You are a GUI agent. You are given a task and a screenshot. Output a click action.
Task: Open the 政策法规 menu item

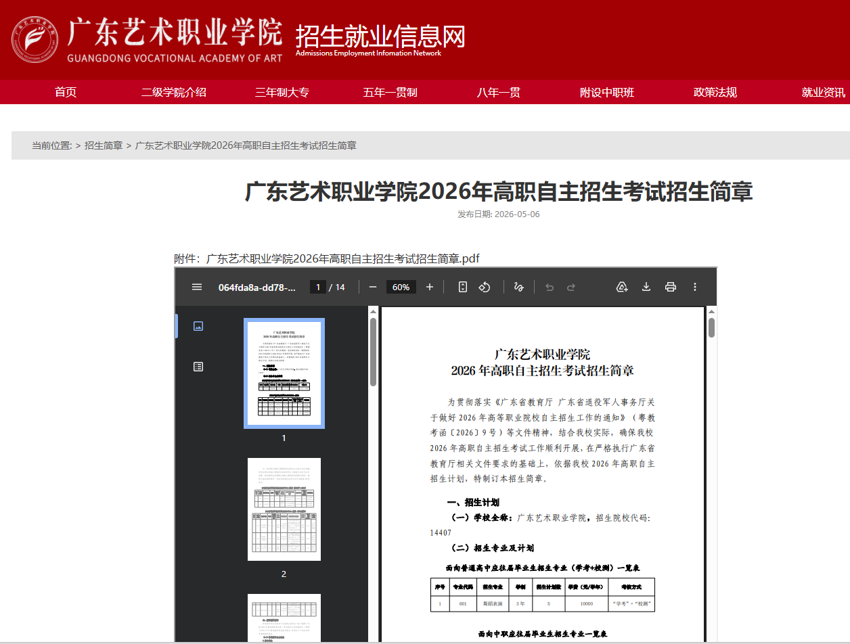715,93
